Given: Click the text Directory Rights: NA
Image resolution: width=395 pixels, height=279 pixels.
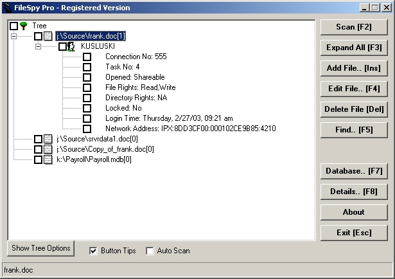Looking at the screenshot, I should (136, 98).
